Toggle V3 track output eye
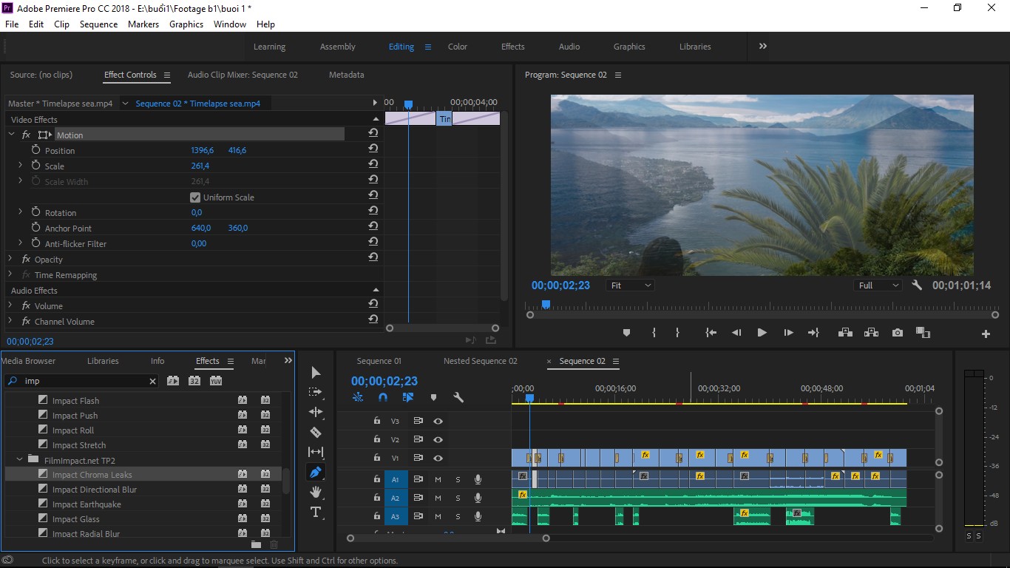1010x568 pixels. pyautogui.click(x=438, y=421)
